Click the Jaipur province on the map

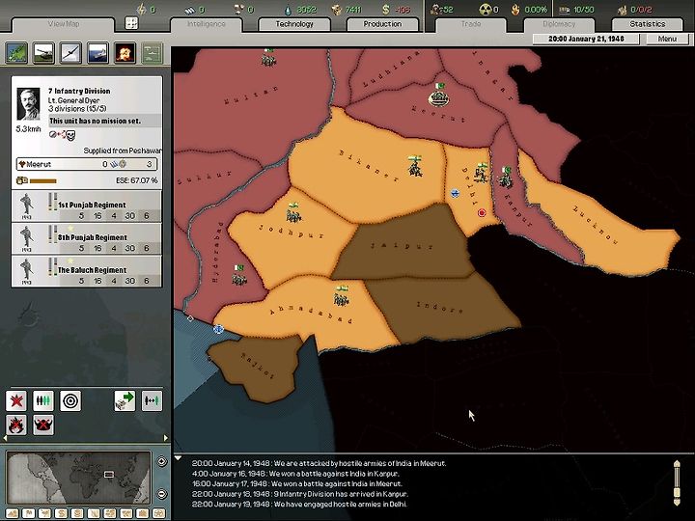click(402, 244)
